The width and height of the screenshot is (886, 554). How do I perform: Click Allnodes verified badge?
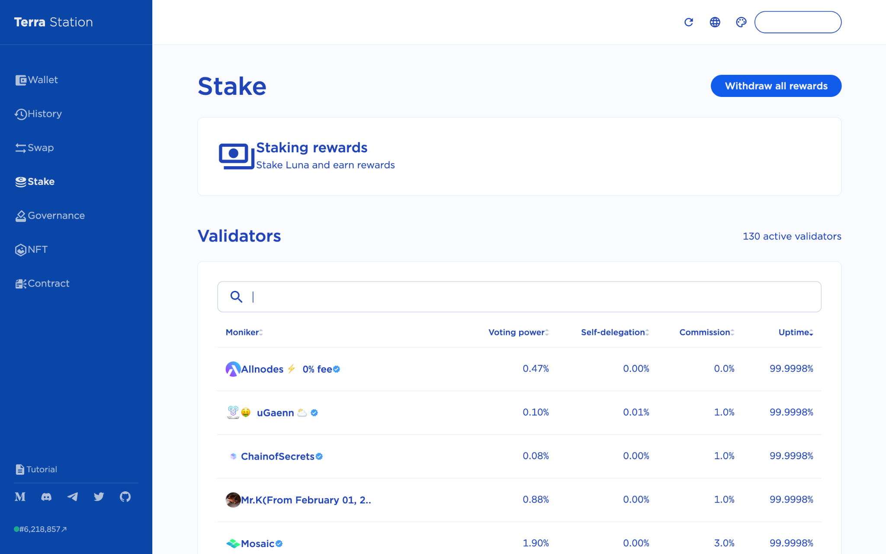(337, 369)
